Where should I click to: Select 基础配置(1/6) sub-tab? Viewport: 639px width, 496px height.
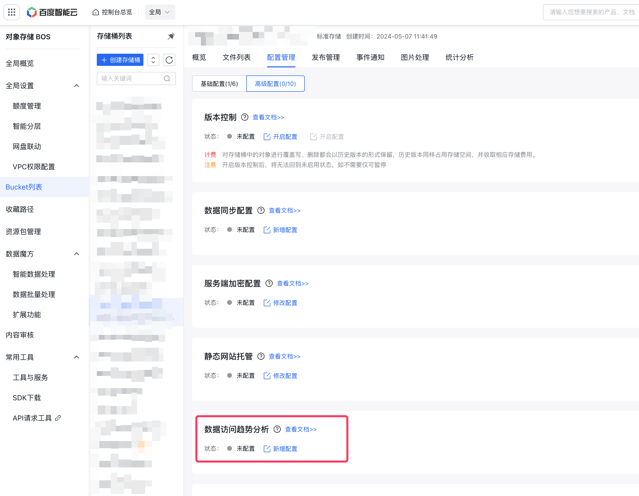tap(219, 84)
